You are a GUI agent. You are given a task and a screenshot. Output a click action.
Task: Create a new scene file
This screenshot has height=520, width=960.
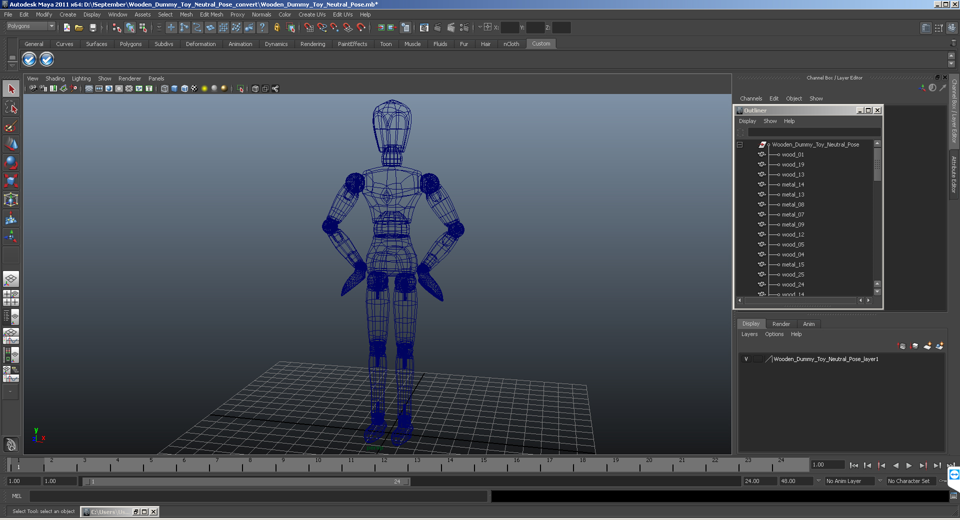[66, 27]
